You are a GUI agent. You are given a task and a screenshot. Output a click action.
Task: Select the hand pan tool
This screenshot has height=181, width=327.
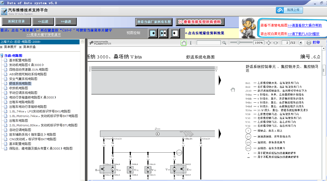pos(184,43)
